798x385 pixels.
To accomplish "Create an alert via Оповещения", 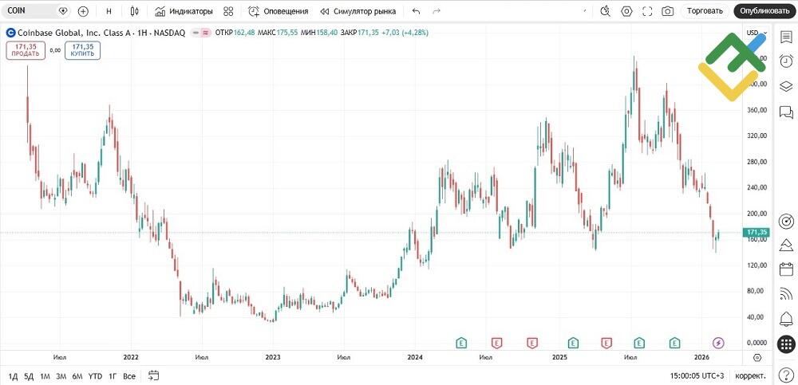I will [x=279, y=11].
